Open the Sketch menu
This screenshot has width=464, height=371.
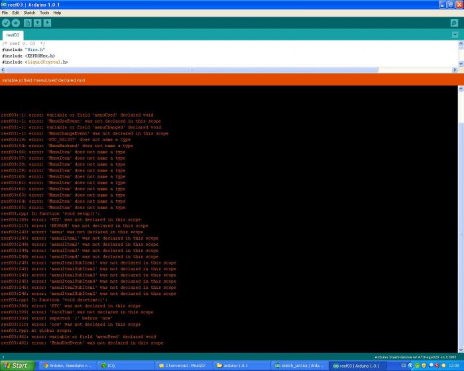tap(29, 13)
